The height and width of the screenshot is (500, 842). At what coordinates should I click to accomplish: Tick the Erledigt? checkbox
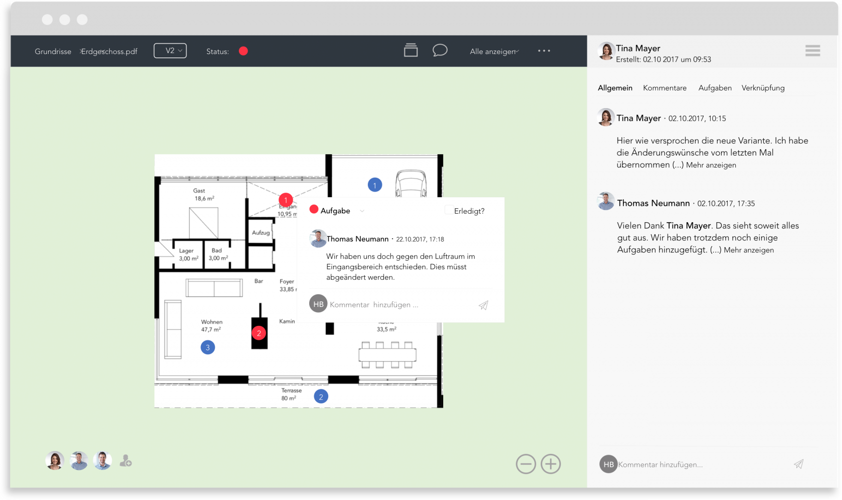click(x=449, y=210)
